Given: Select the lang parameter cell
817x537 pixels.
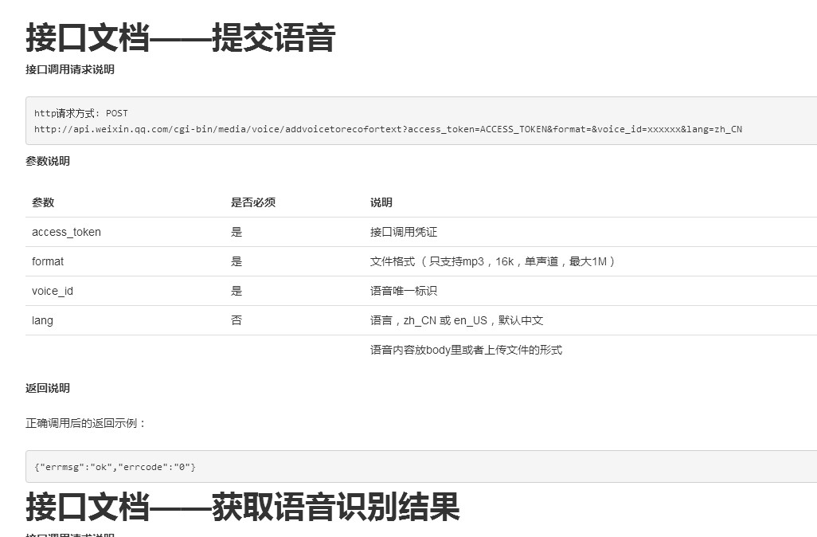Looking at the screenshot, I should point(42,320).
